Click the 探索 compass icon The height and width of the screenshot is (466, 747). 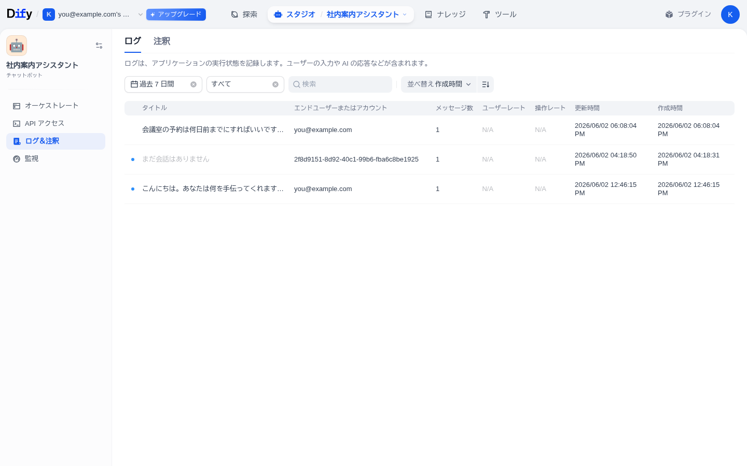234,14
